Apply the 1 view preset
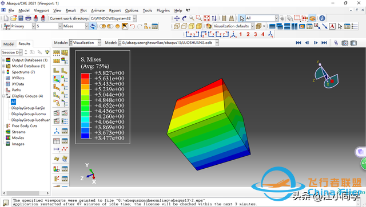The image size is (366, 207). 241,34
